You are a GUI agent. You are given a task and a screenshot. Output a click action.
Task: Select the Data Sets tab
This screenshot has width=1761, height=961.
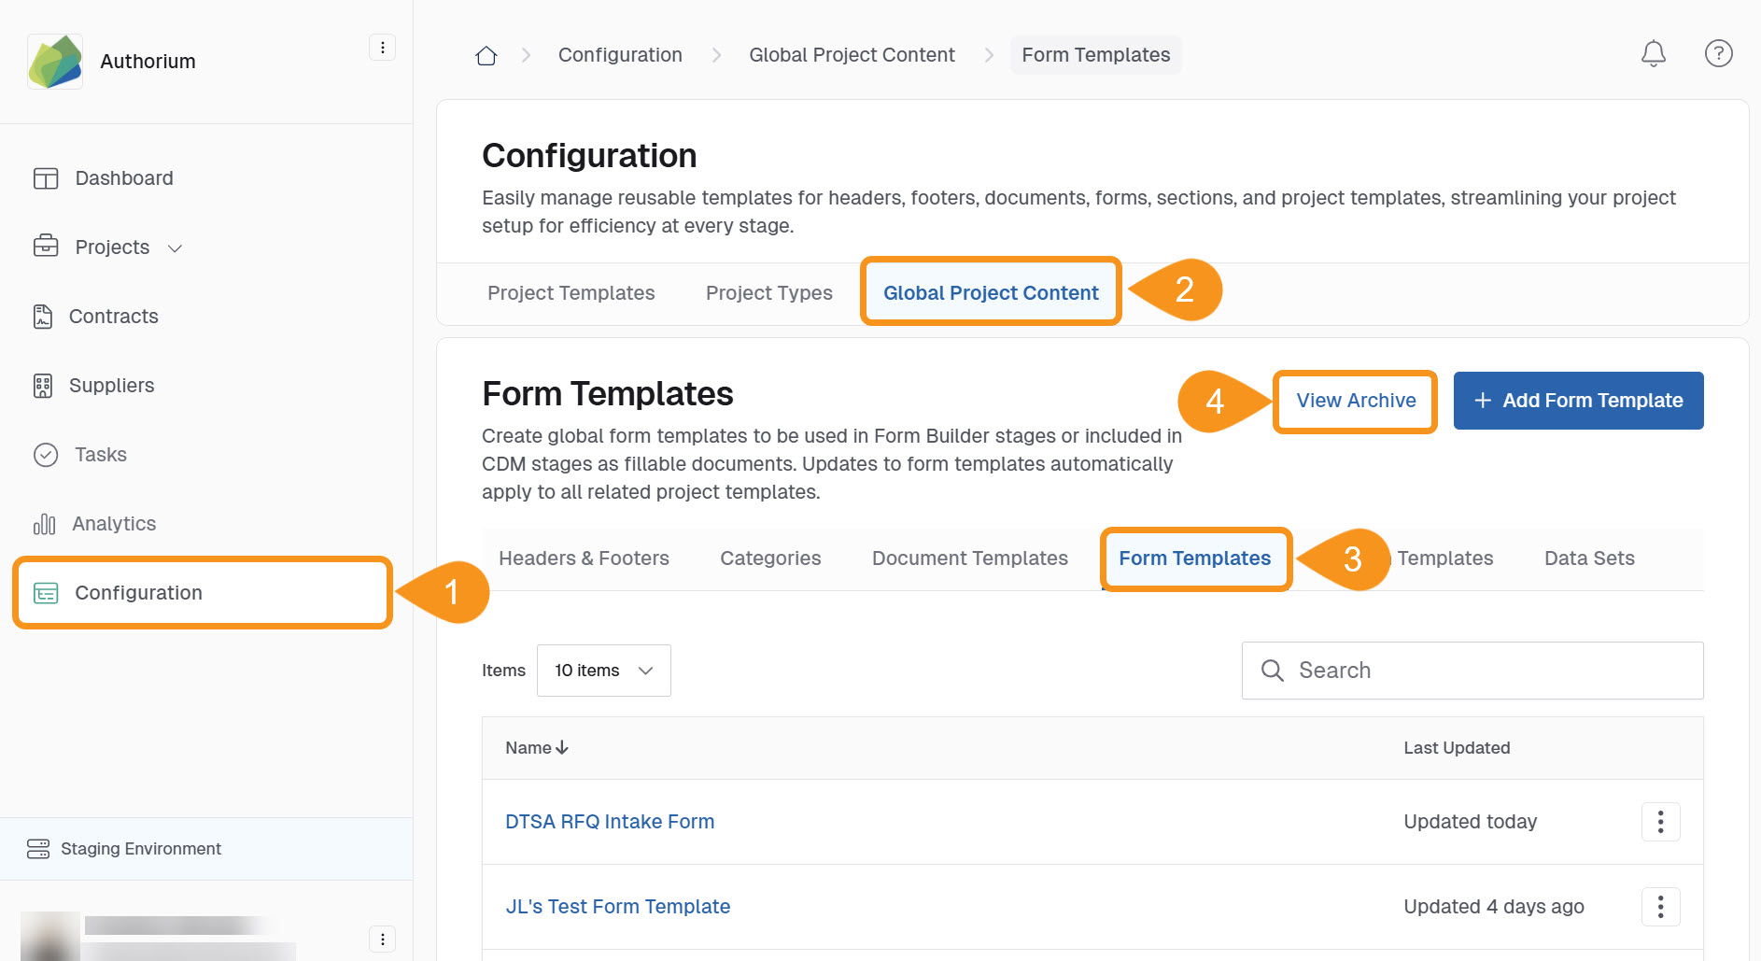(1588, 558)
